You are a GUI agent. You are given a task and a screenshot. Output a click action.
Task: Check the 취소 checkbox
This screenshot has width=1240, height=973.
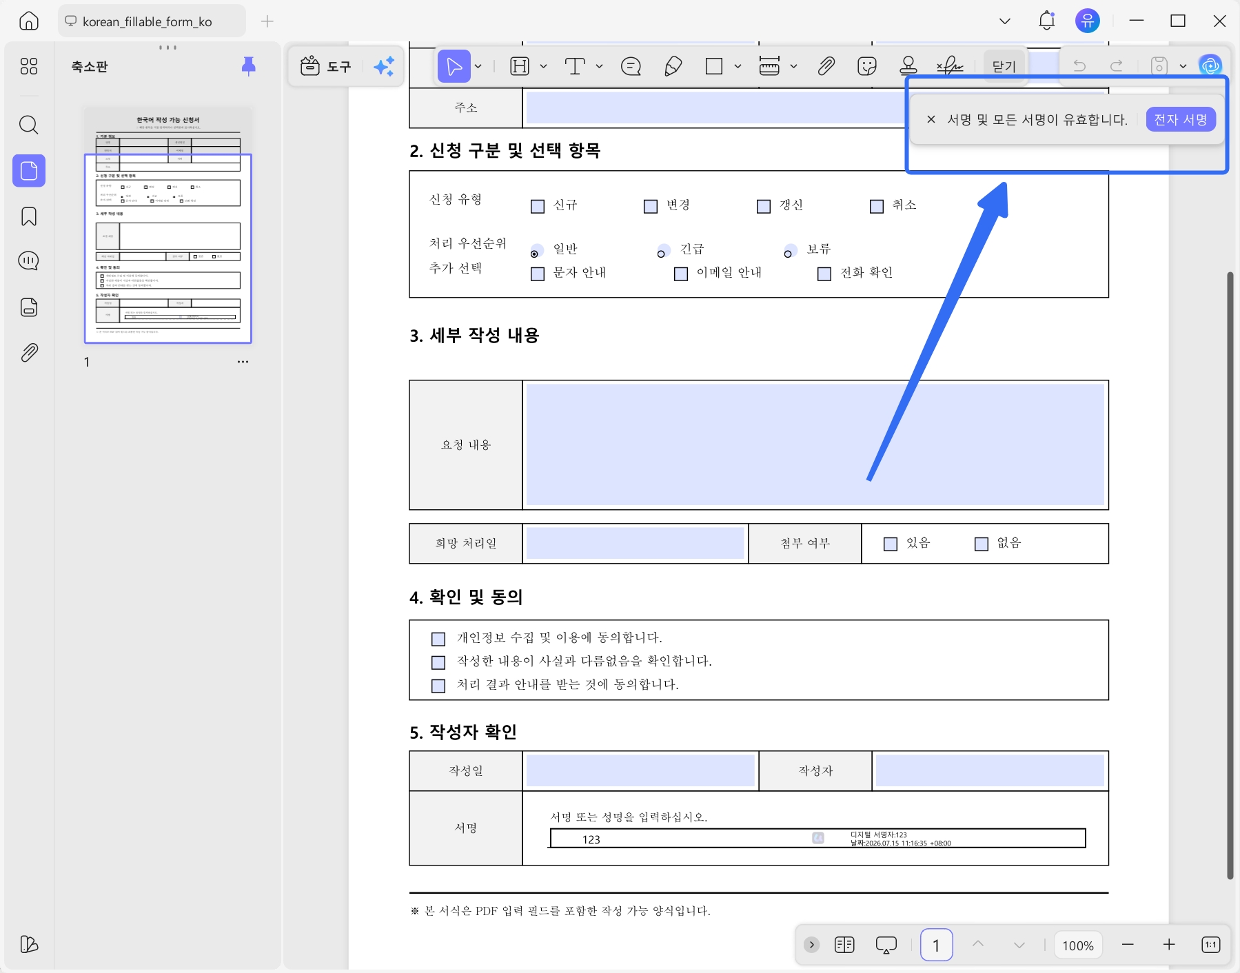[x=877, y=206]
